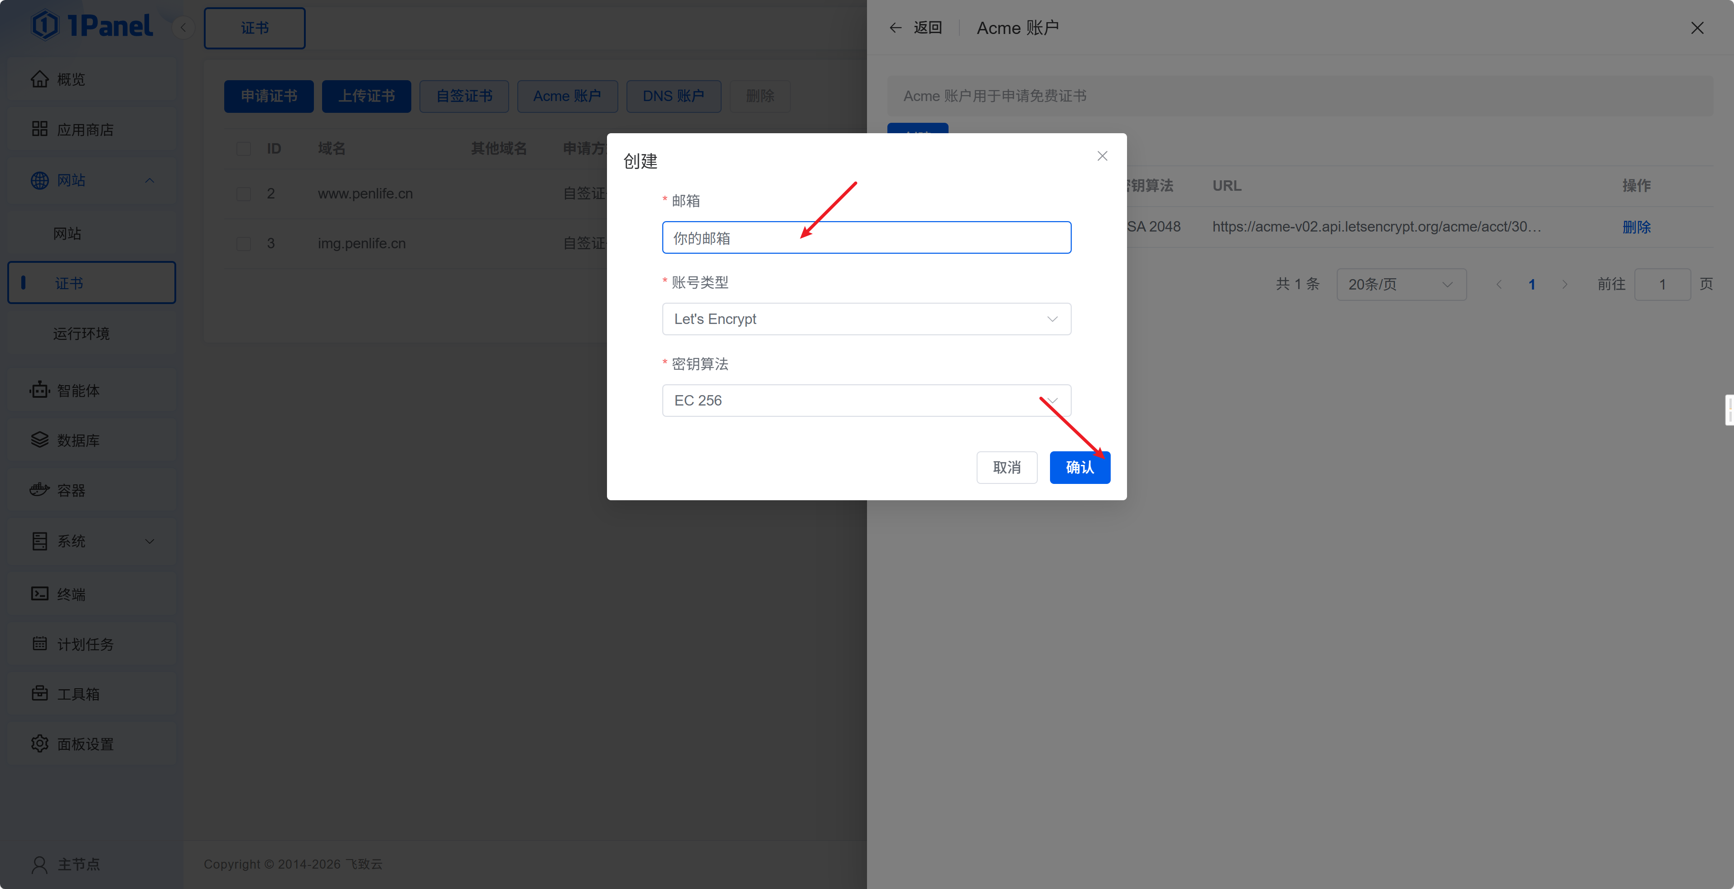
Task: Open the Database stack icon
Action: [40, 440]
